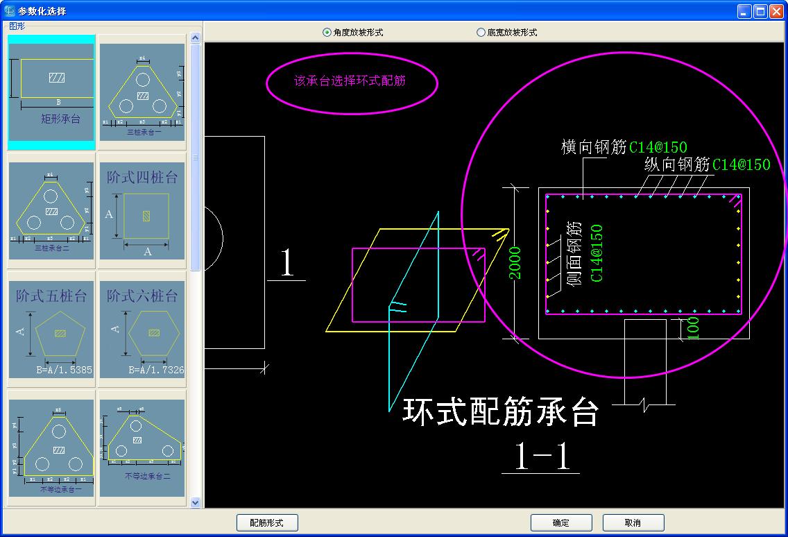The height and width of the screenshot is (537, 788).
Task: Close the 参数化选择 dialog
Action: click(777, 11)
